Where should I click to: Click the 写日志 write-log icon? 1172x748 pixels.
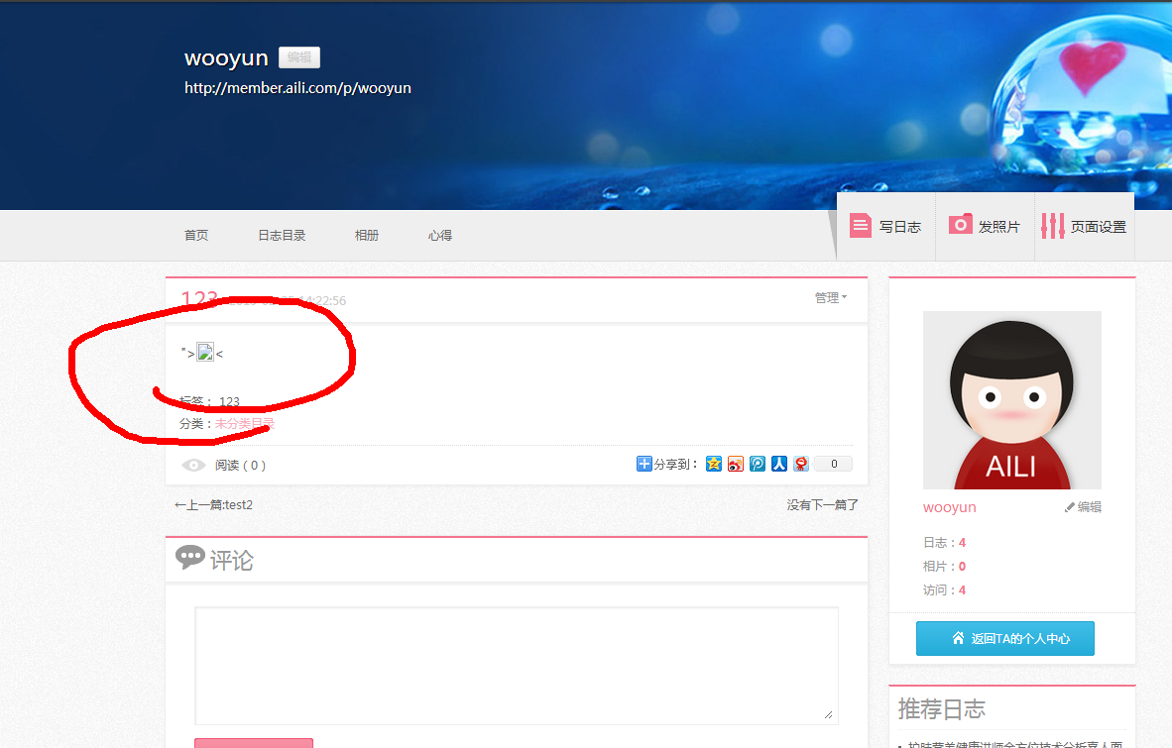pos(861,226)
